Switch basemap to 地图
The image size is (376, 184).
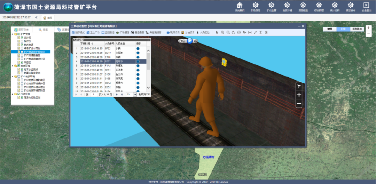pyautogui.click(x=330, y=29)
